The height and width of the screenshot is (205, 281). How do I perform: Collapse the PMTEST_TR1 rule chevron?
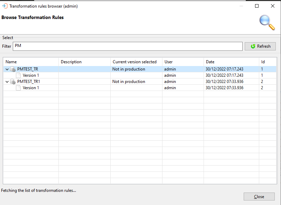[7, 82]
